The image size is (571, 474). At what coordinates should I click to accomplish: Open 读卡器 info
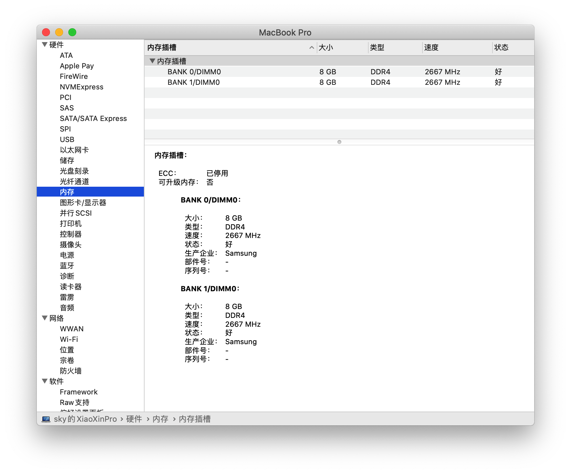coord(71,287)
